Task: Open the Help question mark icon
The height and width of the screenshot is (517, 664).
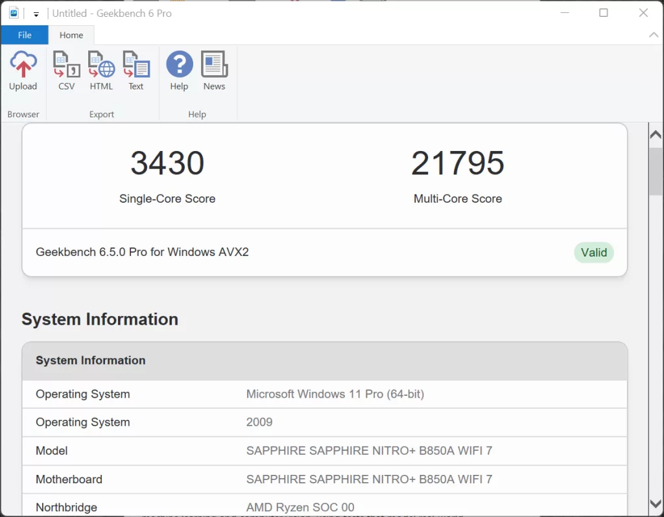Action: 180,64
